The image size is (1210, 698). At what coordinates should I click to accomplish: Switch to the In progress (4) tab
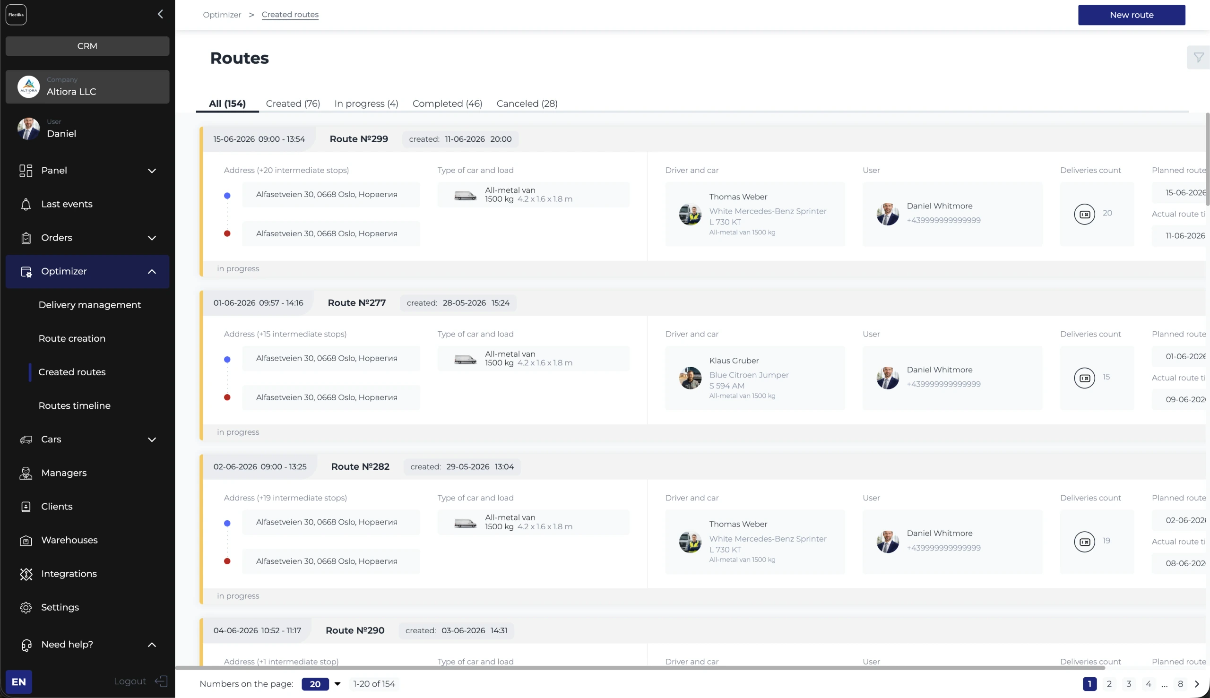[366, 103]
